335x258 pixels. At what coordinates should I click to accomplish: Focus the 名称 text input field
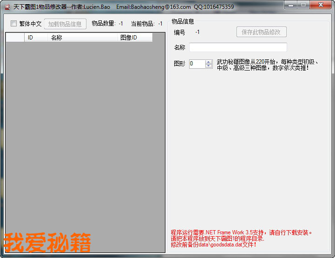pos(238,47)
